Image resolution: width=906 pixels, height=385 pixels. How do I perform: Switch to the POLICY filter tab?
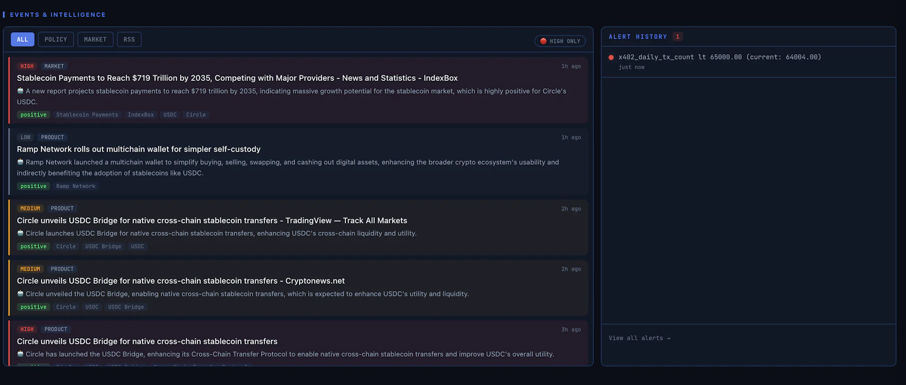pos(56,40)
